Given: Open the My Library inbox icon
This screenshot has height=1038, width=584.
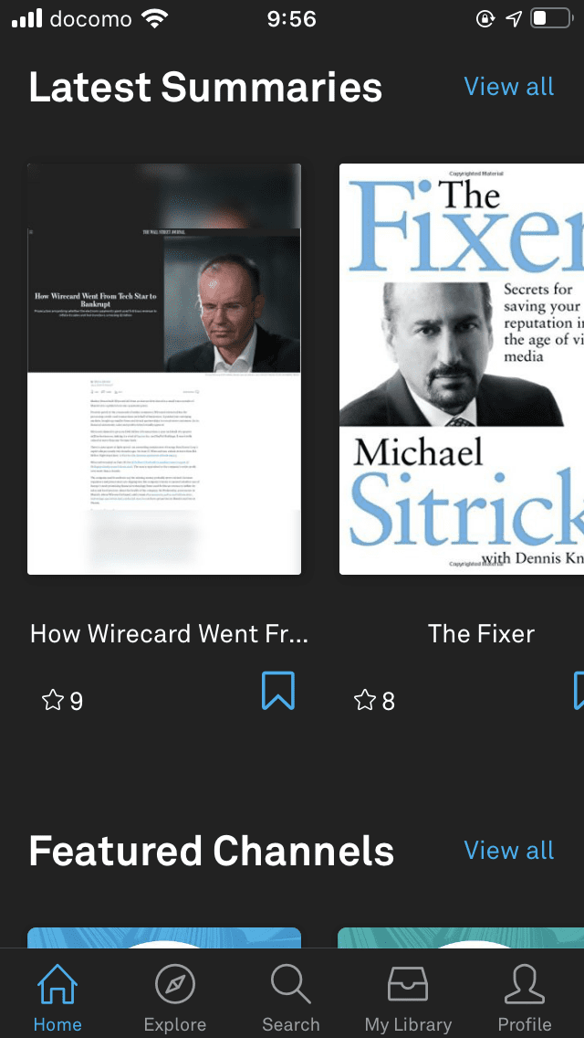Looking at the screenshot, I should (x=408, y=984).
